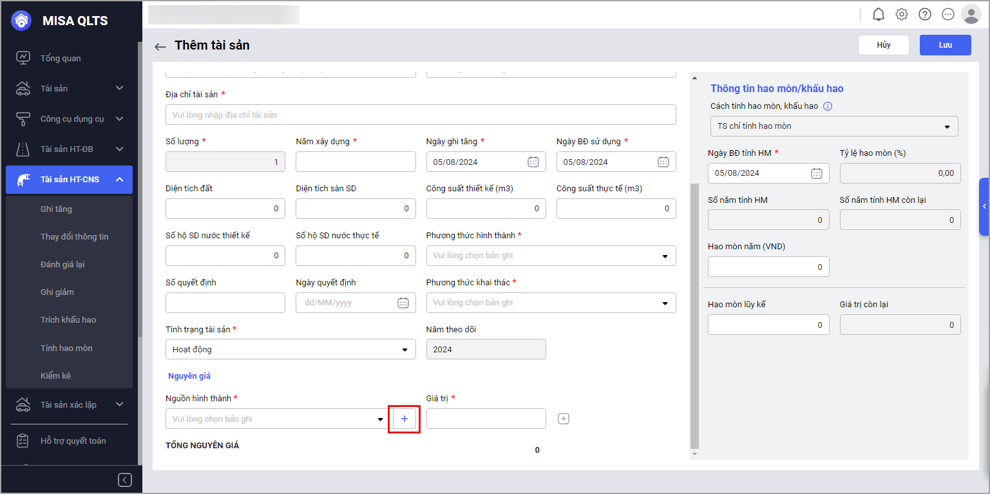Open the settings gear icon
Viewport: 990px width, 494px height.
click(902, 14)
